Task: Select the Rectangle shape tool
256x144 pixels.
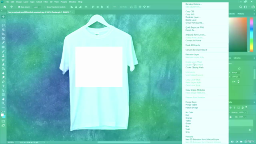Action: point(3,95)
